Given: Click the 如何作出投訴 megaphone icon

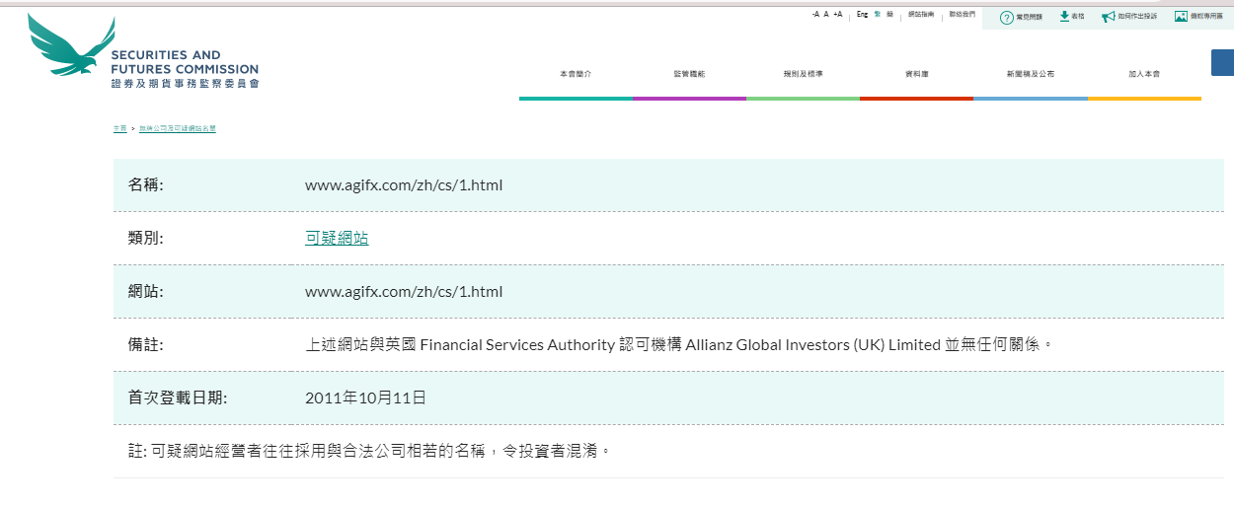Looking at the screenshot, I should tap(1109, 17).
